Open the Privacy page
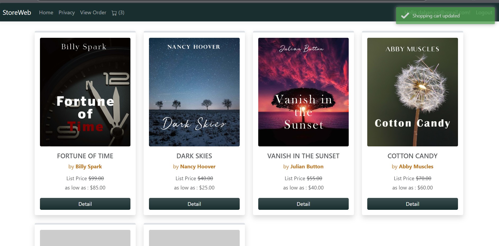This screenshot has width=499, height=246. tap(67, 12)
